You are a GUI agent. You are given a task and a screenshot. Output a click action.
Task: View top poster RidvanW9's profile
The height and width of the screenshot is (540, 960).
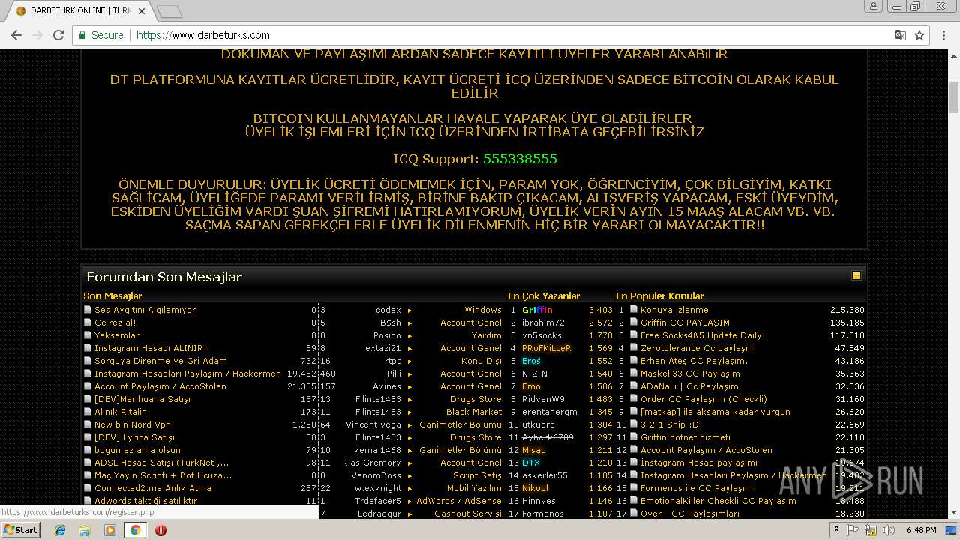tap(543, 399)
